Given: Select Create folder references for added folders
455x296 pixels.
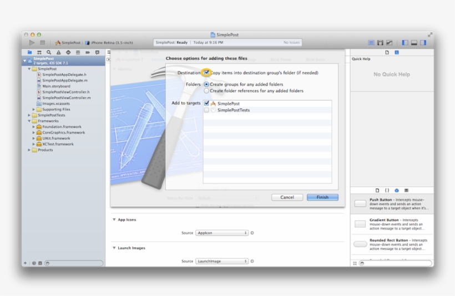Looking at the screenshot, I should 206,91.
